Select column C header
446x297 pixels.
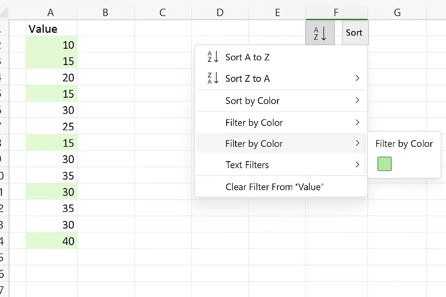163,12
